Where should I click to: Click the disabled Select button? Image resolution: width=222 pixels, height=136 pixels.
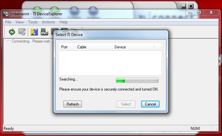point(126,104)
